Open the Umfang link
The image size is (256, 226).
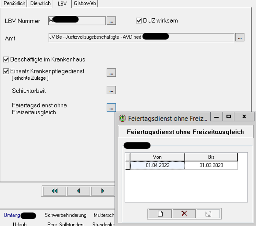[12, 215]
